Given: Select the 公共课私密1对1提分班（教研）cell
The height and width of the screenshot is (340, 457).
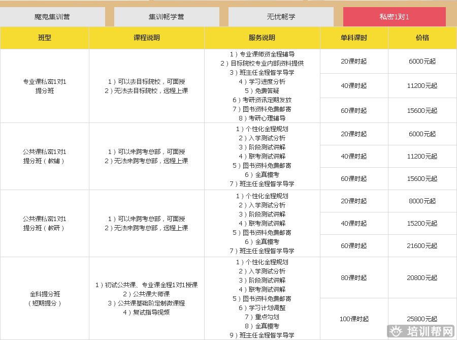Looking at the screenshot, I should pos(45,223).
